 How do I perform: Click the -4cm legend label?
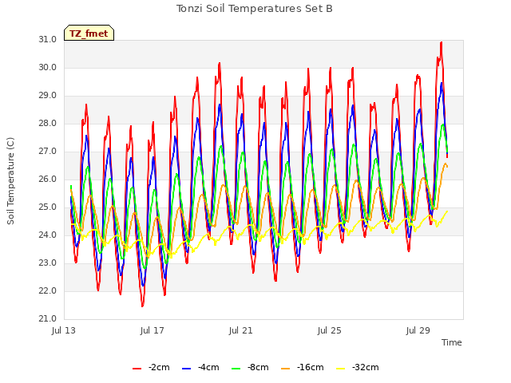(x=208, y=367)
